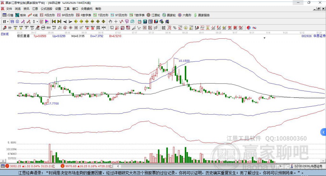Click the 日K线 period label

[5, 34]
